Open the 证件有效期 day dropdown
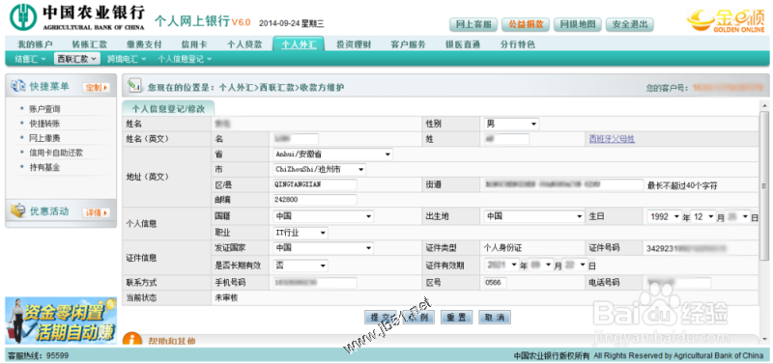 (x=575, y=265)
